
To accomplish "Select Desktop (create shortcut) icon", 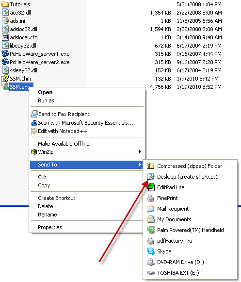I will point(150,177).
